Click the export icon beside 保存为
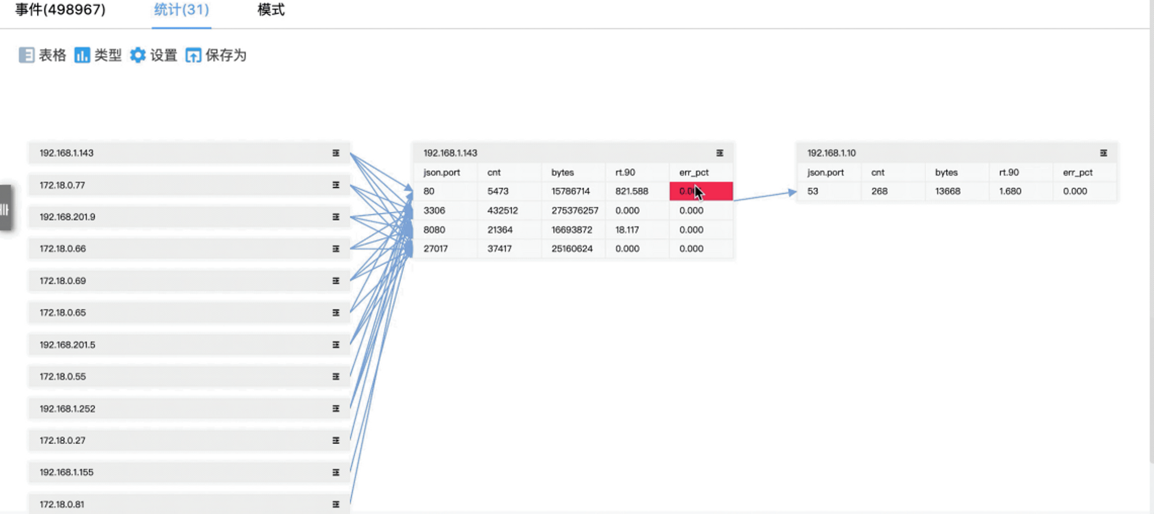Image resolution: width=1154 pixels, height=514 pixels. 193,55
